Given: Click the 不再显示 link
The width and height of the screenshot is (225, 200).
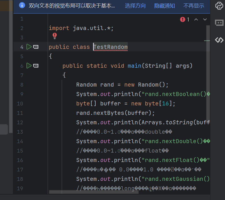Looking at the screenshot, I should [x=194, y=6].
